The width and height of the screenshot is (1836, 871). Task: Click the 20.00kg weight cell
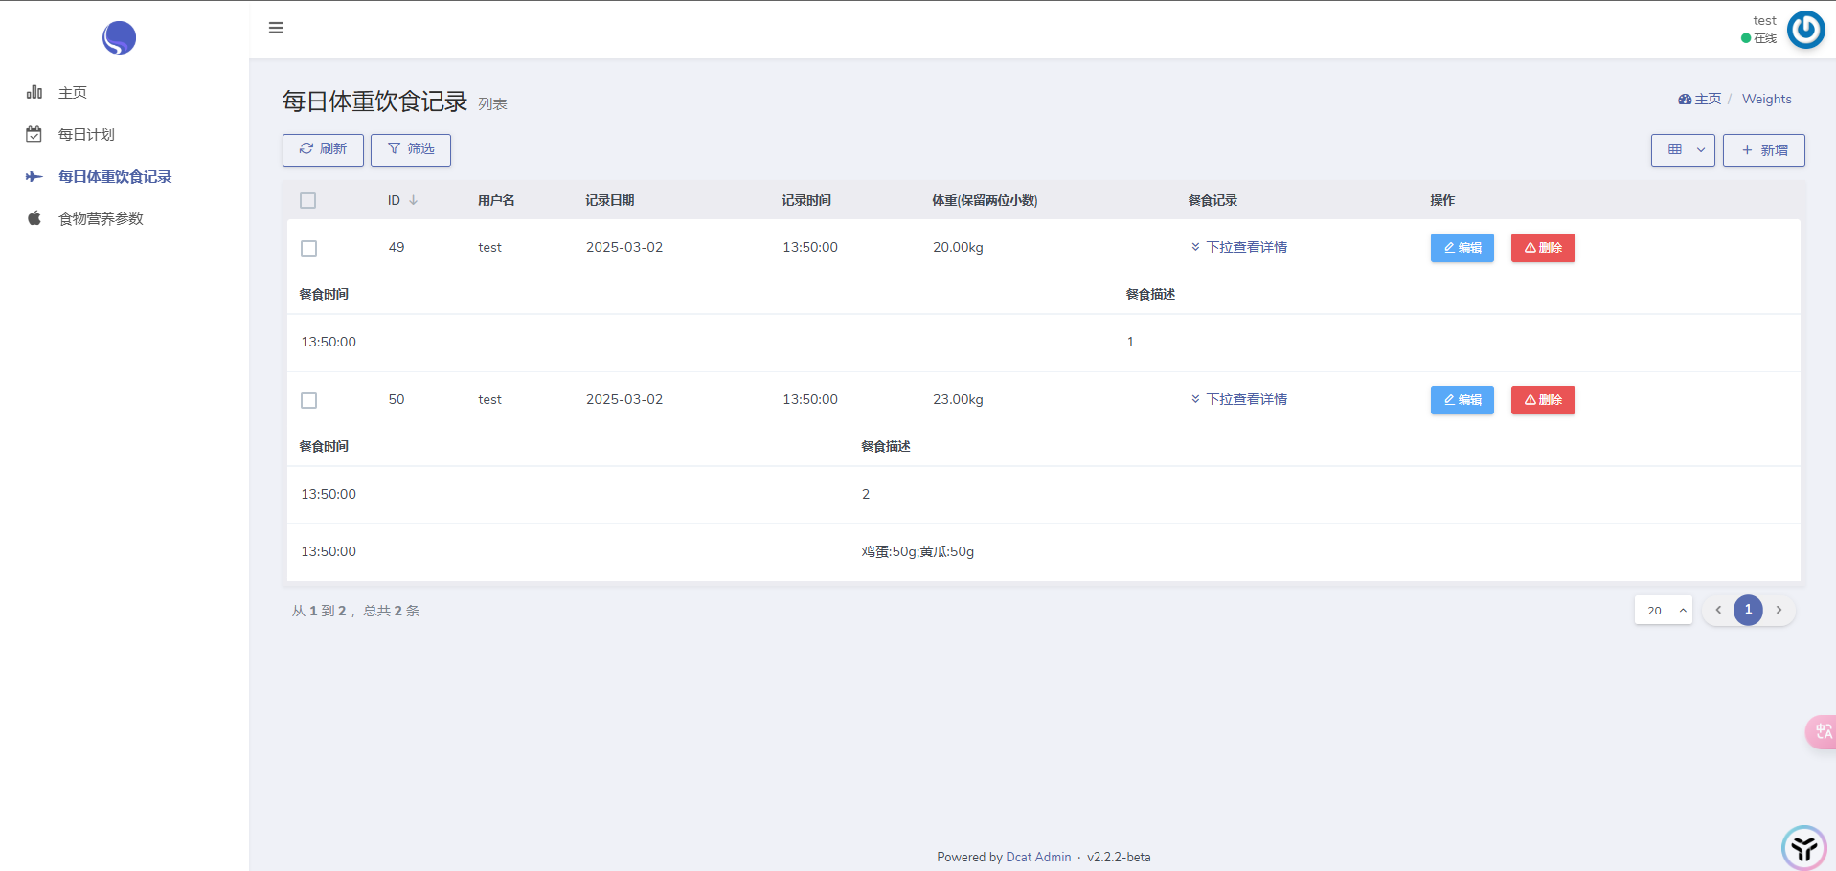click(x=958, y=247)
